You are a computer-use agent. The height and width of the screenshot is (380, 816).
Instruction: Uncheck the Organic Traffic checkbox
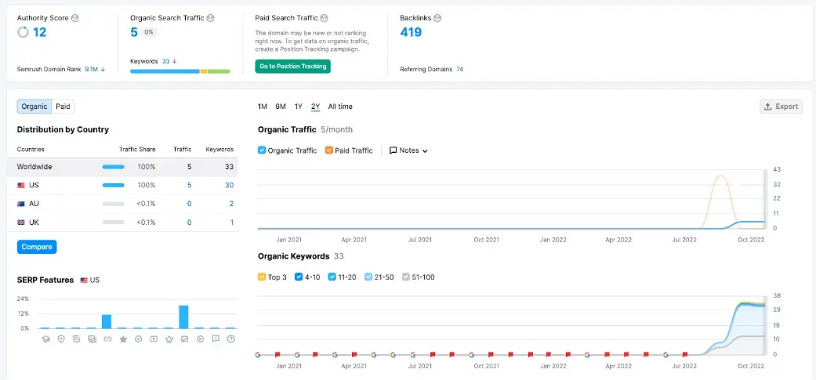click(263, 150)
